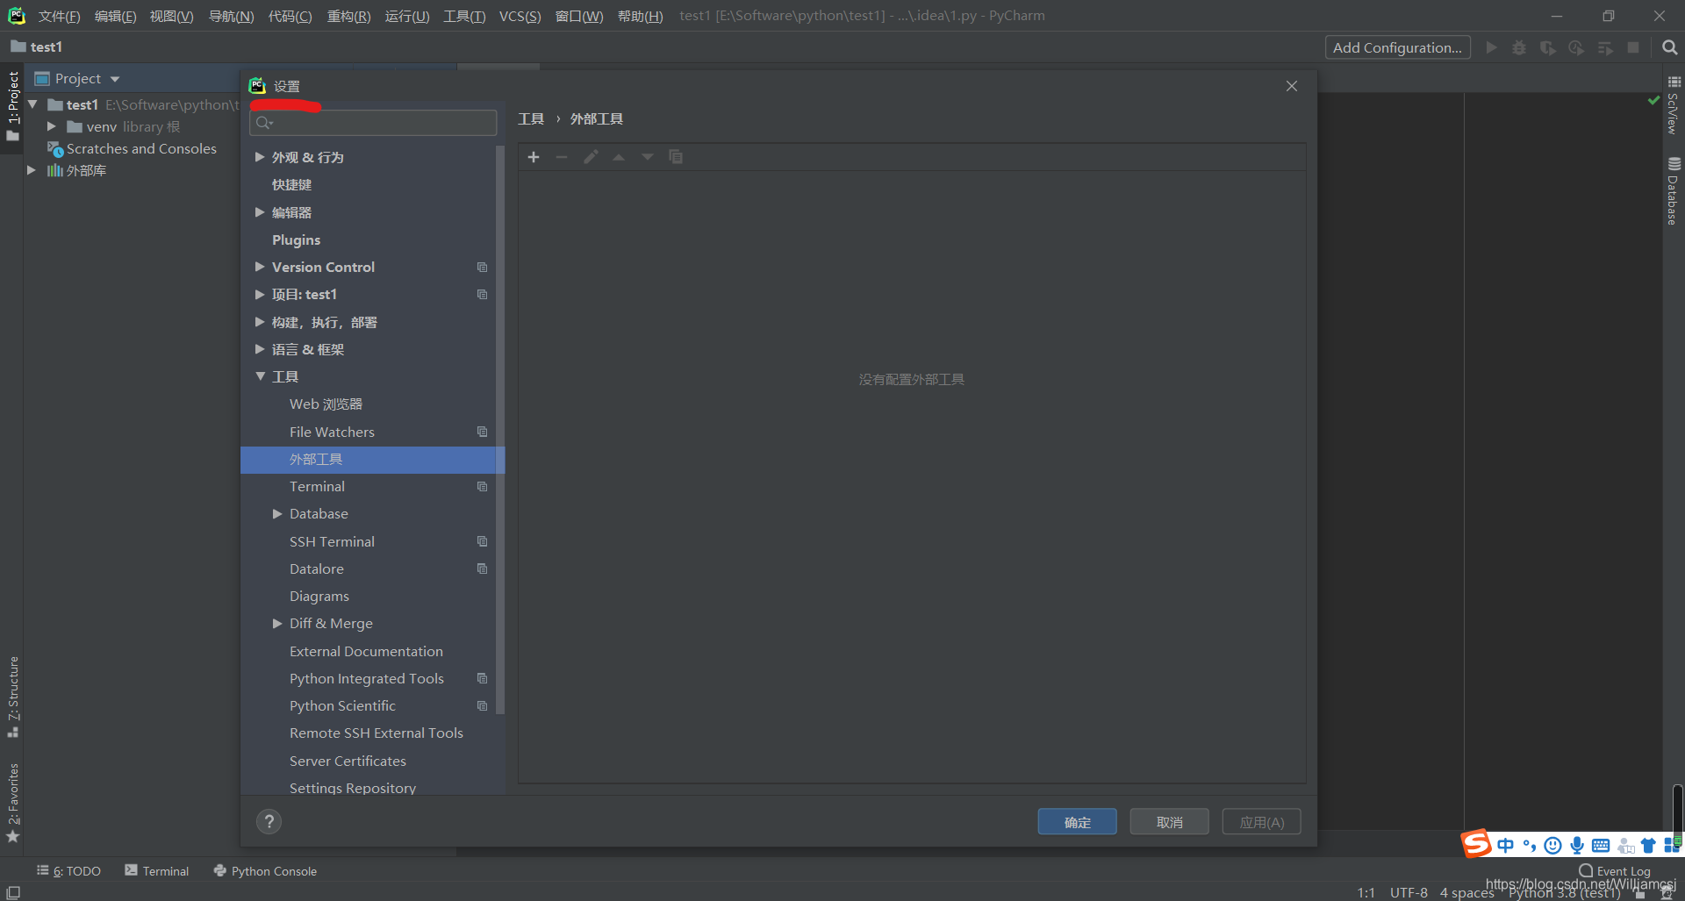Viewport: 1685px width, 901px height.
Task: Click the project-level icon beside SSH Terminal
Action: (x=482, y=541)
